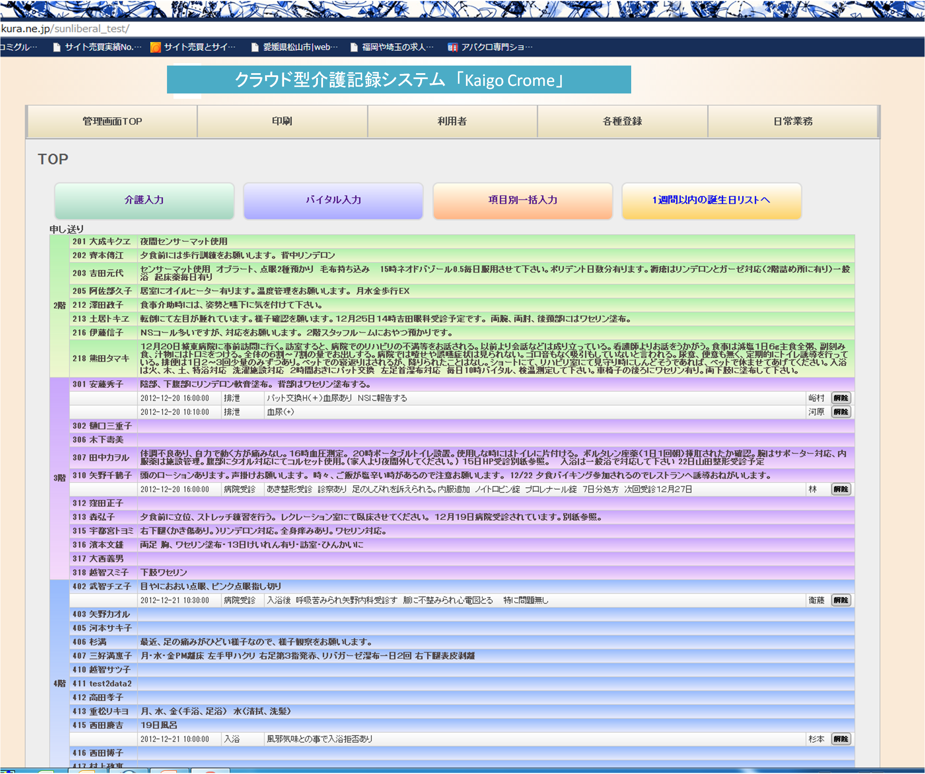Open the 利用者 menu item
The height and width of the screenshot is (774, 925).
pyautogui.click(x=452, y=121)
